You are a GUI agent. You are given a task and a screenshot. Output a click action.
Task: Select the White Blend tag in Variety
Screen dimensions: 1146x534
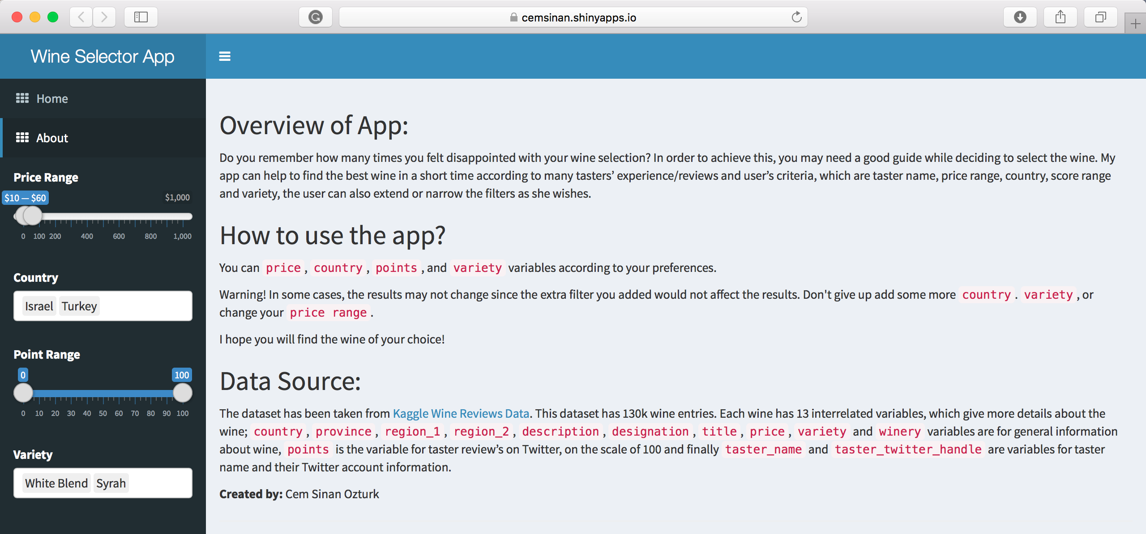56,483
